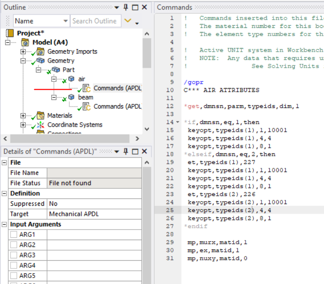Screen dimensions: 324x284
Task: Click the ARG1 value field
Action: (94, 235)
